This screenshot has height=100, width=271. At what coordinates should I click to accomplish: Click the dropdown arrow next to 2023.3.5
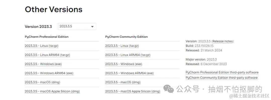click(x=92, y=27)
